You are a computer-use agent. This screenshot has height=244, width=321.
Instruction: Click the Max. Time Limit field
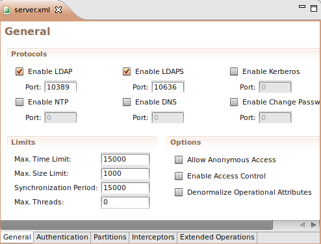point(125,159)
